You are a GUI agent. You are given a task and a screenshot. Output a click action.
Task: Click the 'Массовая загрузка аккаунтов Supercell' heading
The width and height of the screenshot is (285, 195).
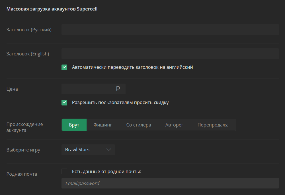52,9
